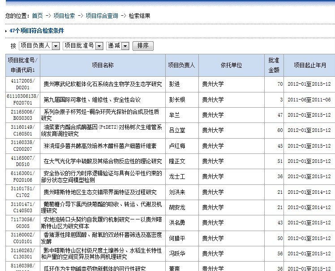Click project leader name 何腊平
335x271 pixels.
click(177, 238)
